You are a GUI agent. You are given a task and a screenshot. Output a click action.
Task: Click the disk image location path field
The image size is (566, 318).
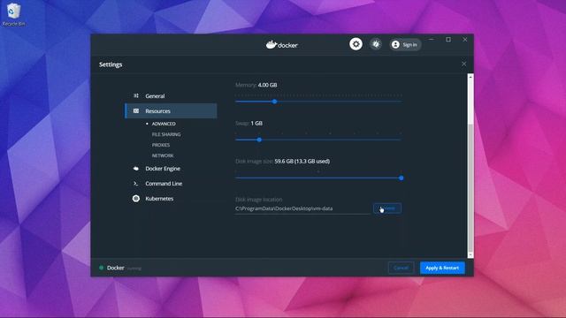pyautogui.click(x=302, y=208)
